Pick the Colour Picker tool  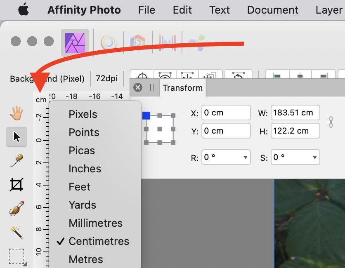coord(16,161)
